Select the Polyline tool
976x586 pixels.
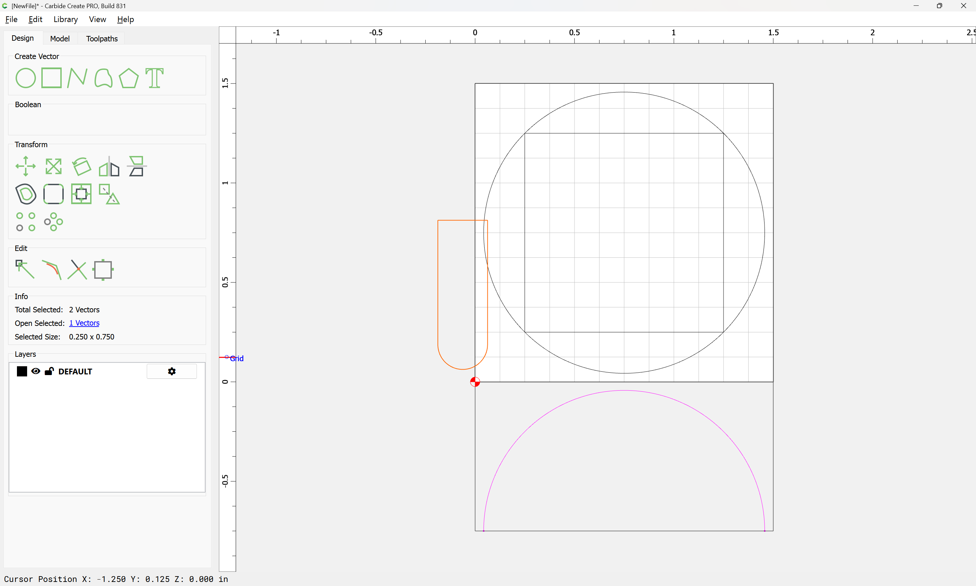[x=77, y=78]
